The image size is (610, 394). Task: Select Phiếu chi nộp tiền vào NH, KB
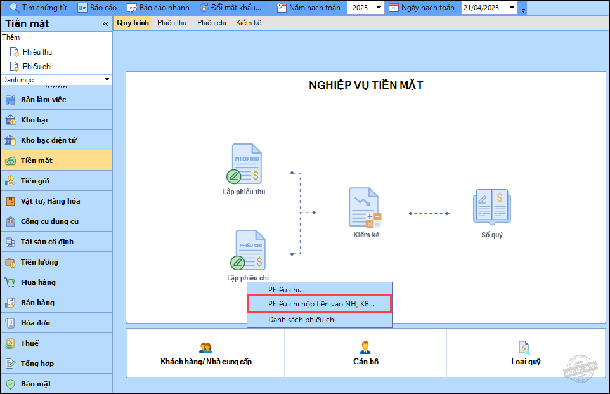click(320, 304)
